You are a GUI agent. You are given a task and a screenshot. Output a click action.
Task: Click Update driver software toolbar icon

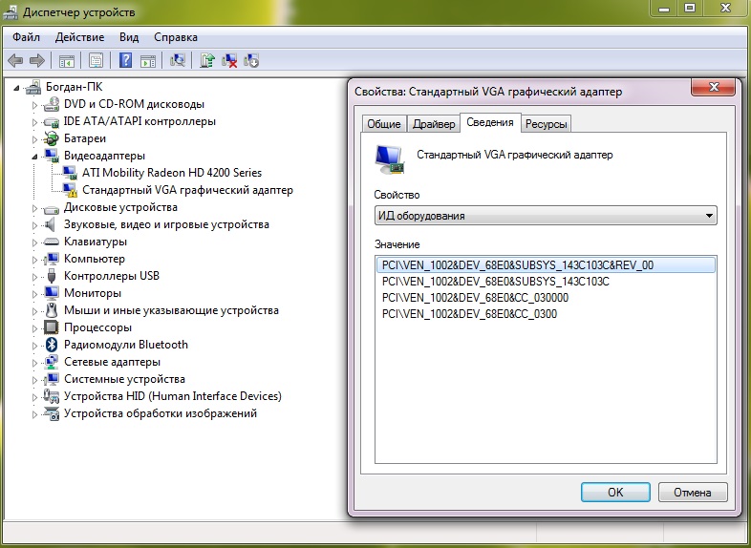(207, 60)
